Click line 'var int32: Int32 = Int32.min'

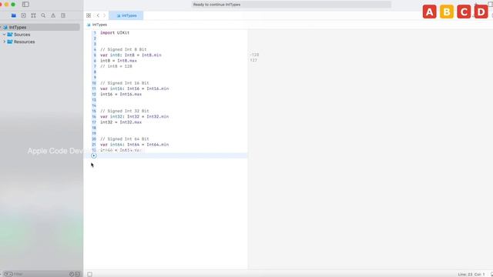(x=135, y=116)
